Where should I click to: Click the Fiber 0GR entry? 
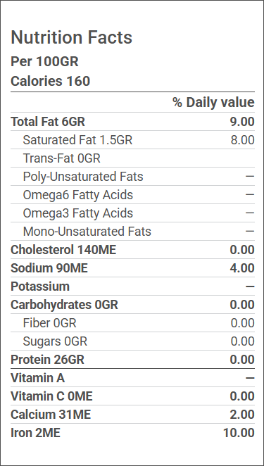(49, 323)
